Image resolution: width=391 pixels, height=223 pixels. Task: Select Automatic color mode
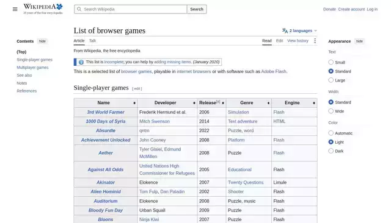(331, 133)
